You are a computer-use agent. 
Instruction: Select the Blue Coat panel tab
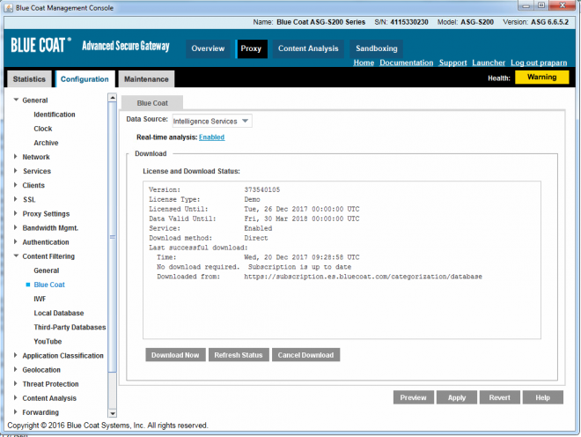(x=152, y=103)
